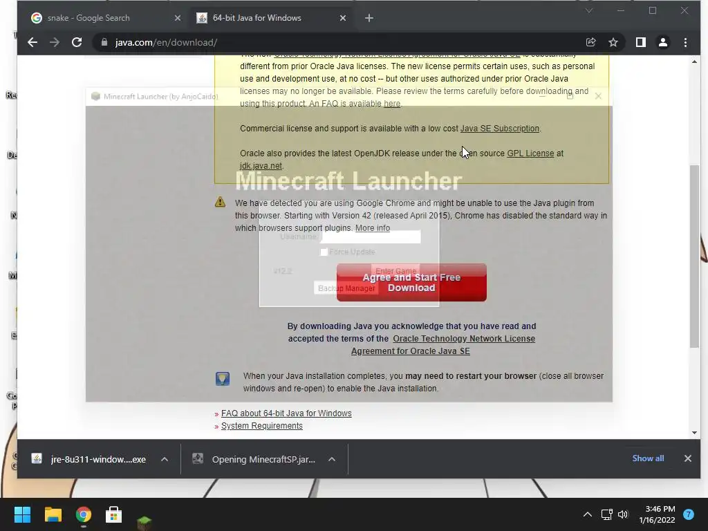Click the blue lightbulb tip icon
Screen dimensions: 708x531
222,378
